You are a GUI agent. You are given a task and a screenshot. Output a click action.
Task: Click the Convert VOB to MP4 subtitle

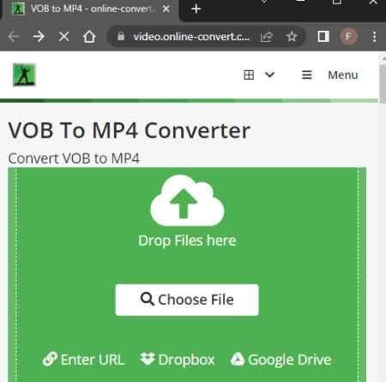click(74, 158)
